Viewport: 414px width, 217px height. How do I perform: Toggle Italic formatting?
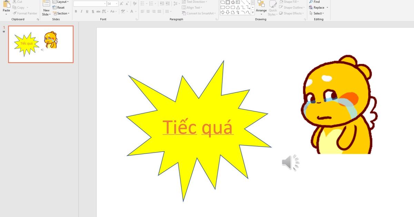[81, 11]
